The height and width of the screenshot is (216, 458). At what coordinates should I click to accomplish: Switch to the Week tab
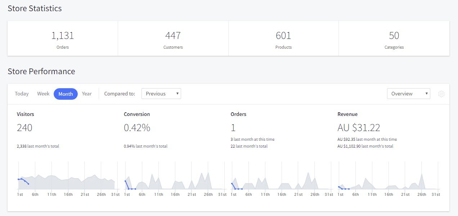pos(43,94)
